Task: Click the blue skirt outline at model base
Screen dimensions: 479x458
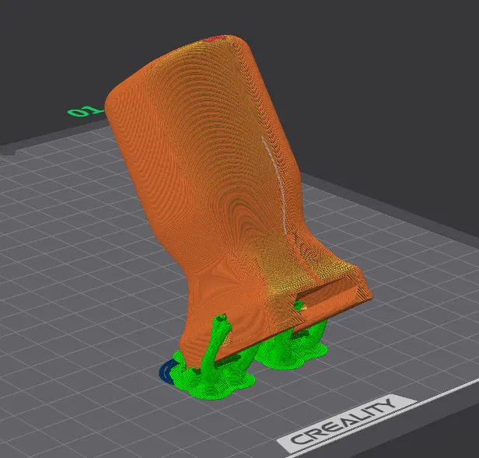Action: click(166, 371)
